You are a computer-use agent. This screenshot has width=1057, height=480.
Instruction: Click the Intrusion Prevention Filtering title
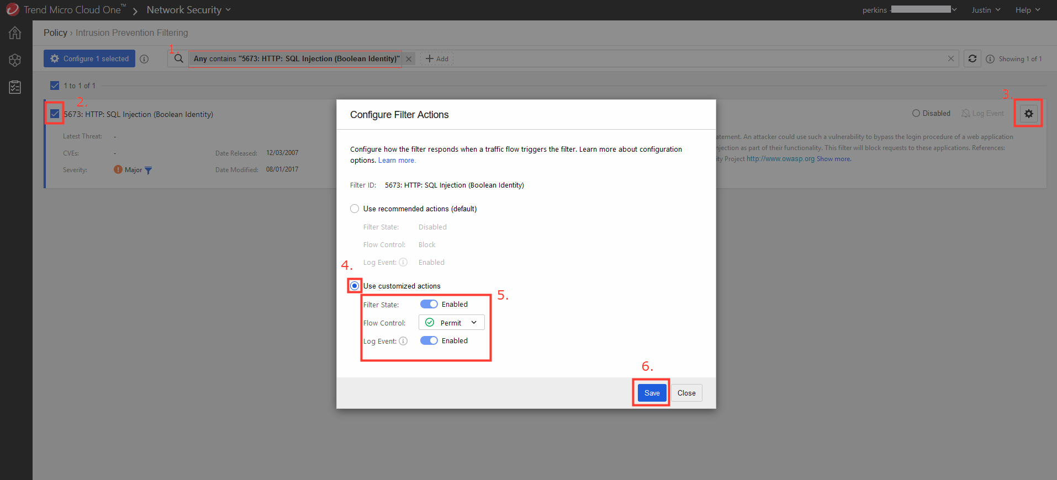pyautogui.click(x=132, y=33)
